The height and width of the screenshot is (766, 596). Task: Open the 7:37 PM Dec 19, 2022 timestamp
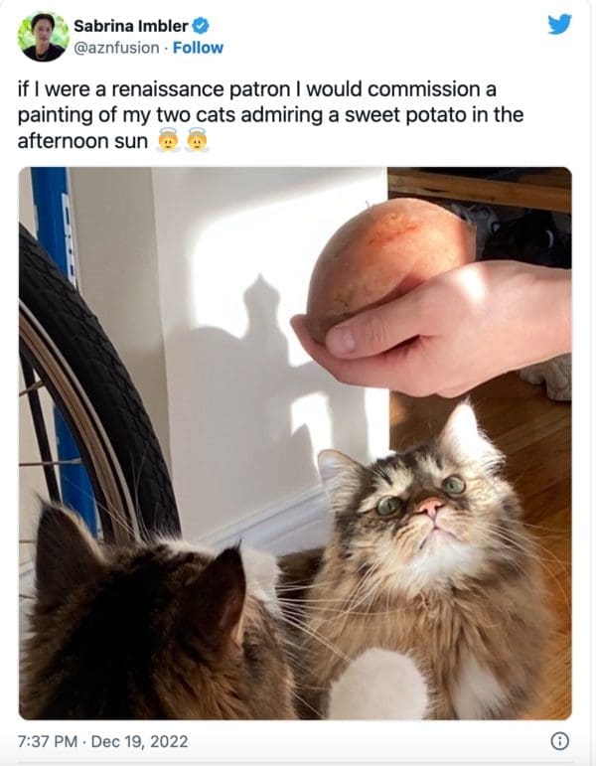click(x=102, y=741)
